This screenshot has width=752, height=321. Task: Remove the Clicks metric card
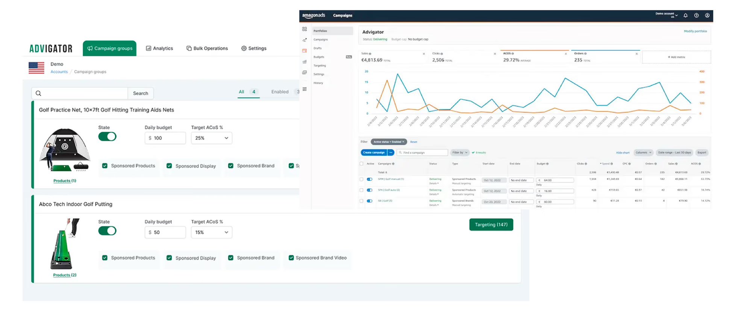[495, 54]
